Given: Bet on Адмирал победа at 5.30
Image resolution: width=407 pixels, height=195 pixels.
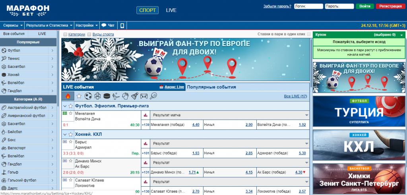Looking at the screenshot, I should (302, 153).
